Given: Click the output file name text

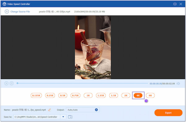Looking at the screenshot, I should [x=29, y=110].
